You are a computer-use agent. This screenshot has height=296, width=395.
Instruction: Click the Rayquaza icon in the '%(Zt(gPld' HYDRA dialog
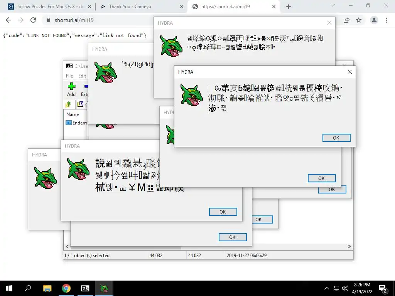(x=106, y=72)
